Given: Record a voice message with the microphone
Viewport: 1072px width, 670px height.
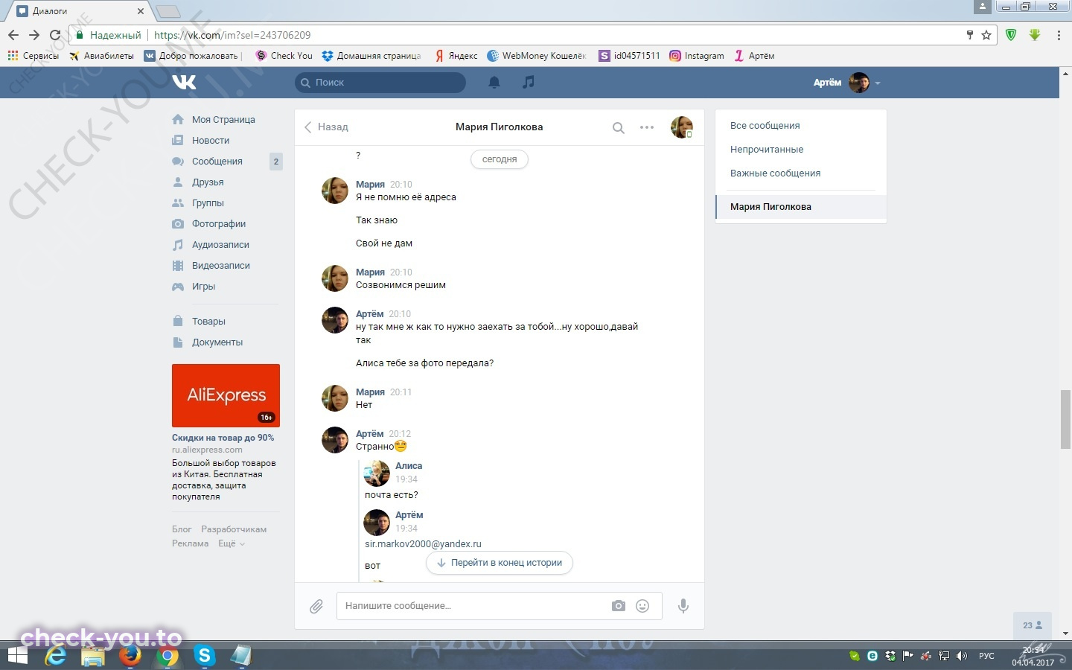Looking at the screenshot, I should pos(683,606).
